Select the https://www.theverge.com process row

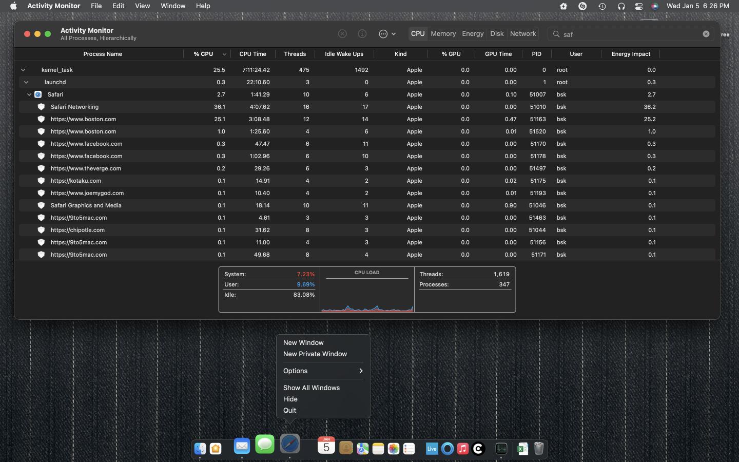coord(367,168)
